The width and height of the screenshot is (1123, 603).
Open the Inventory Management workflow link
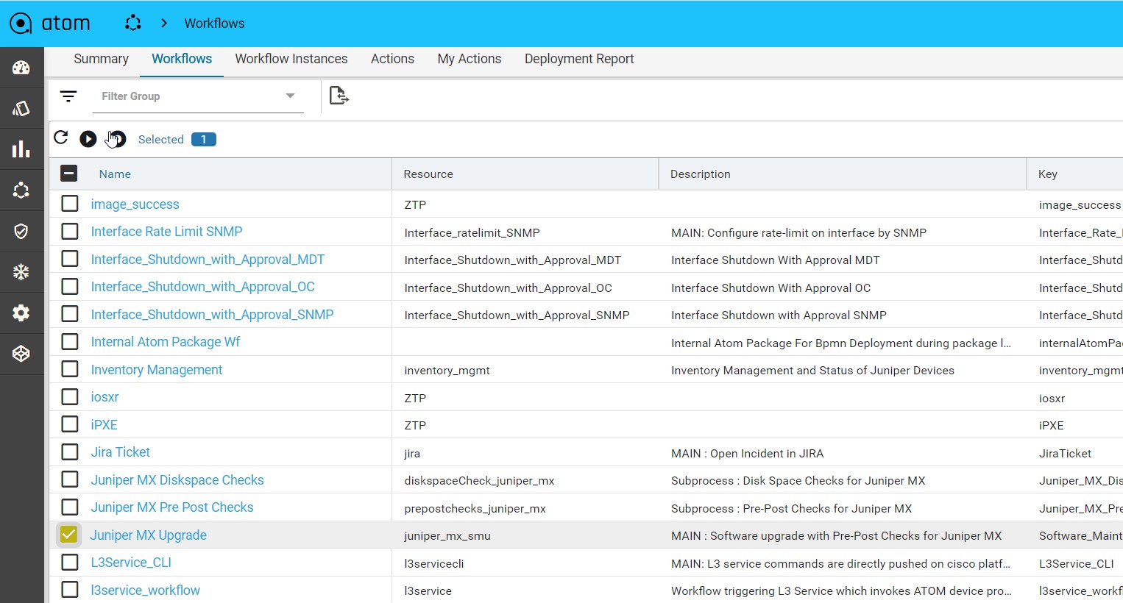pyautogui.click(x=157, y=370)
